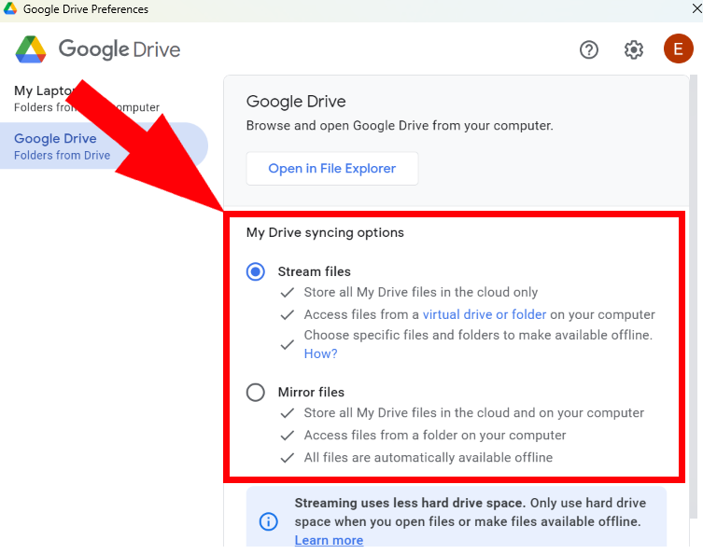Click the small Drive icon in the title bar

(10, 8)
